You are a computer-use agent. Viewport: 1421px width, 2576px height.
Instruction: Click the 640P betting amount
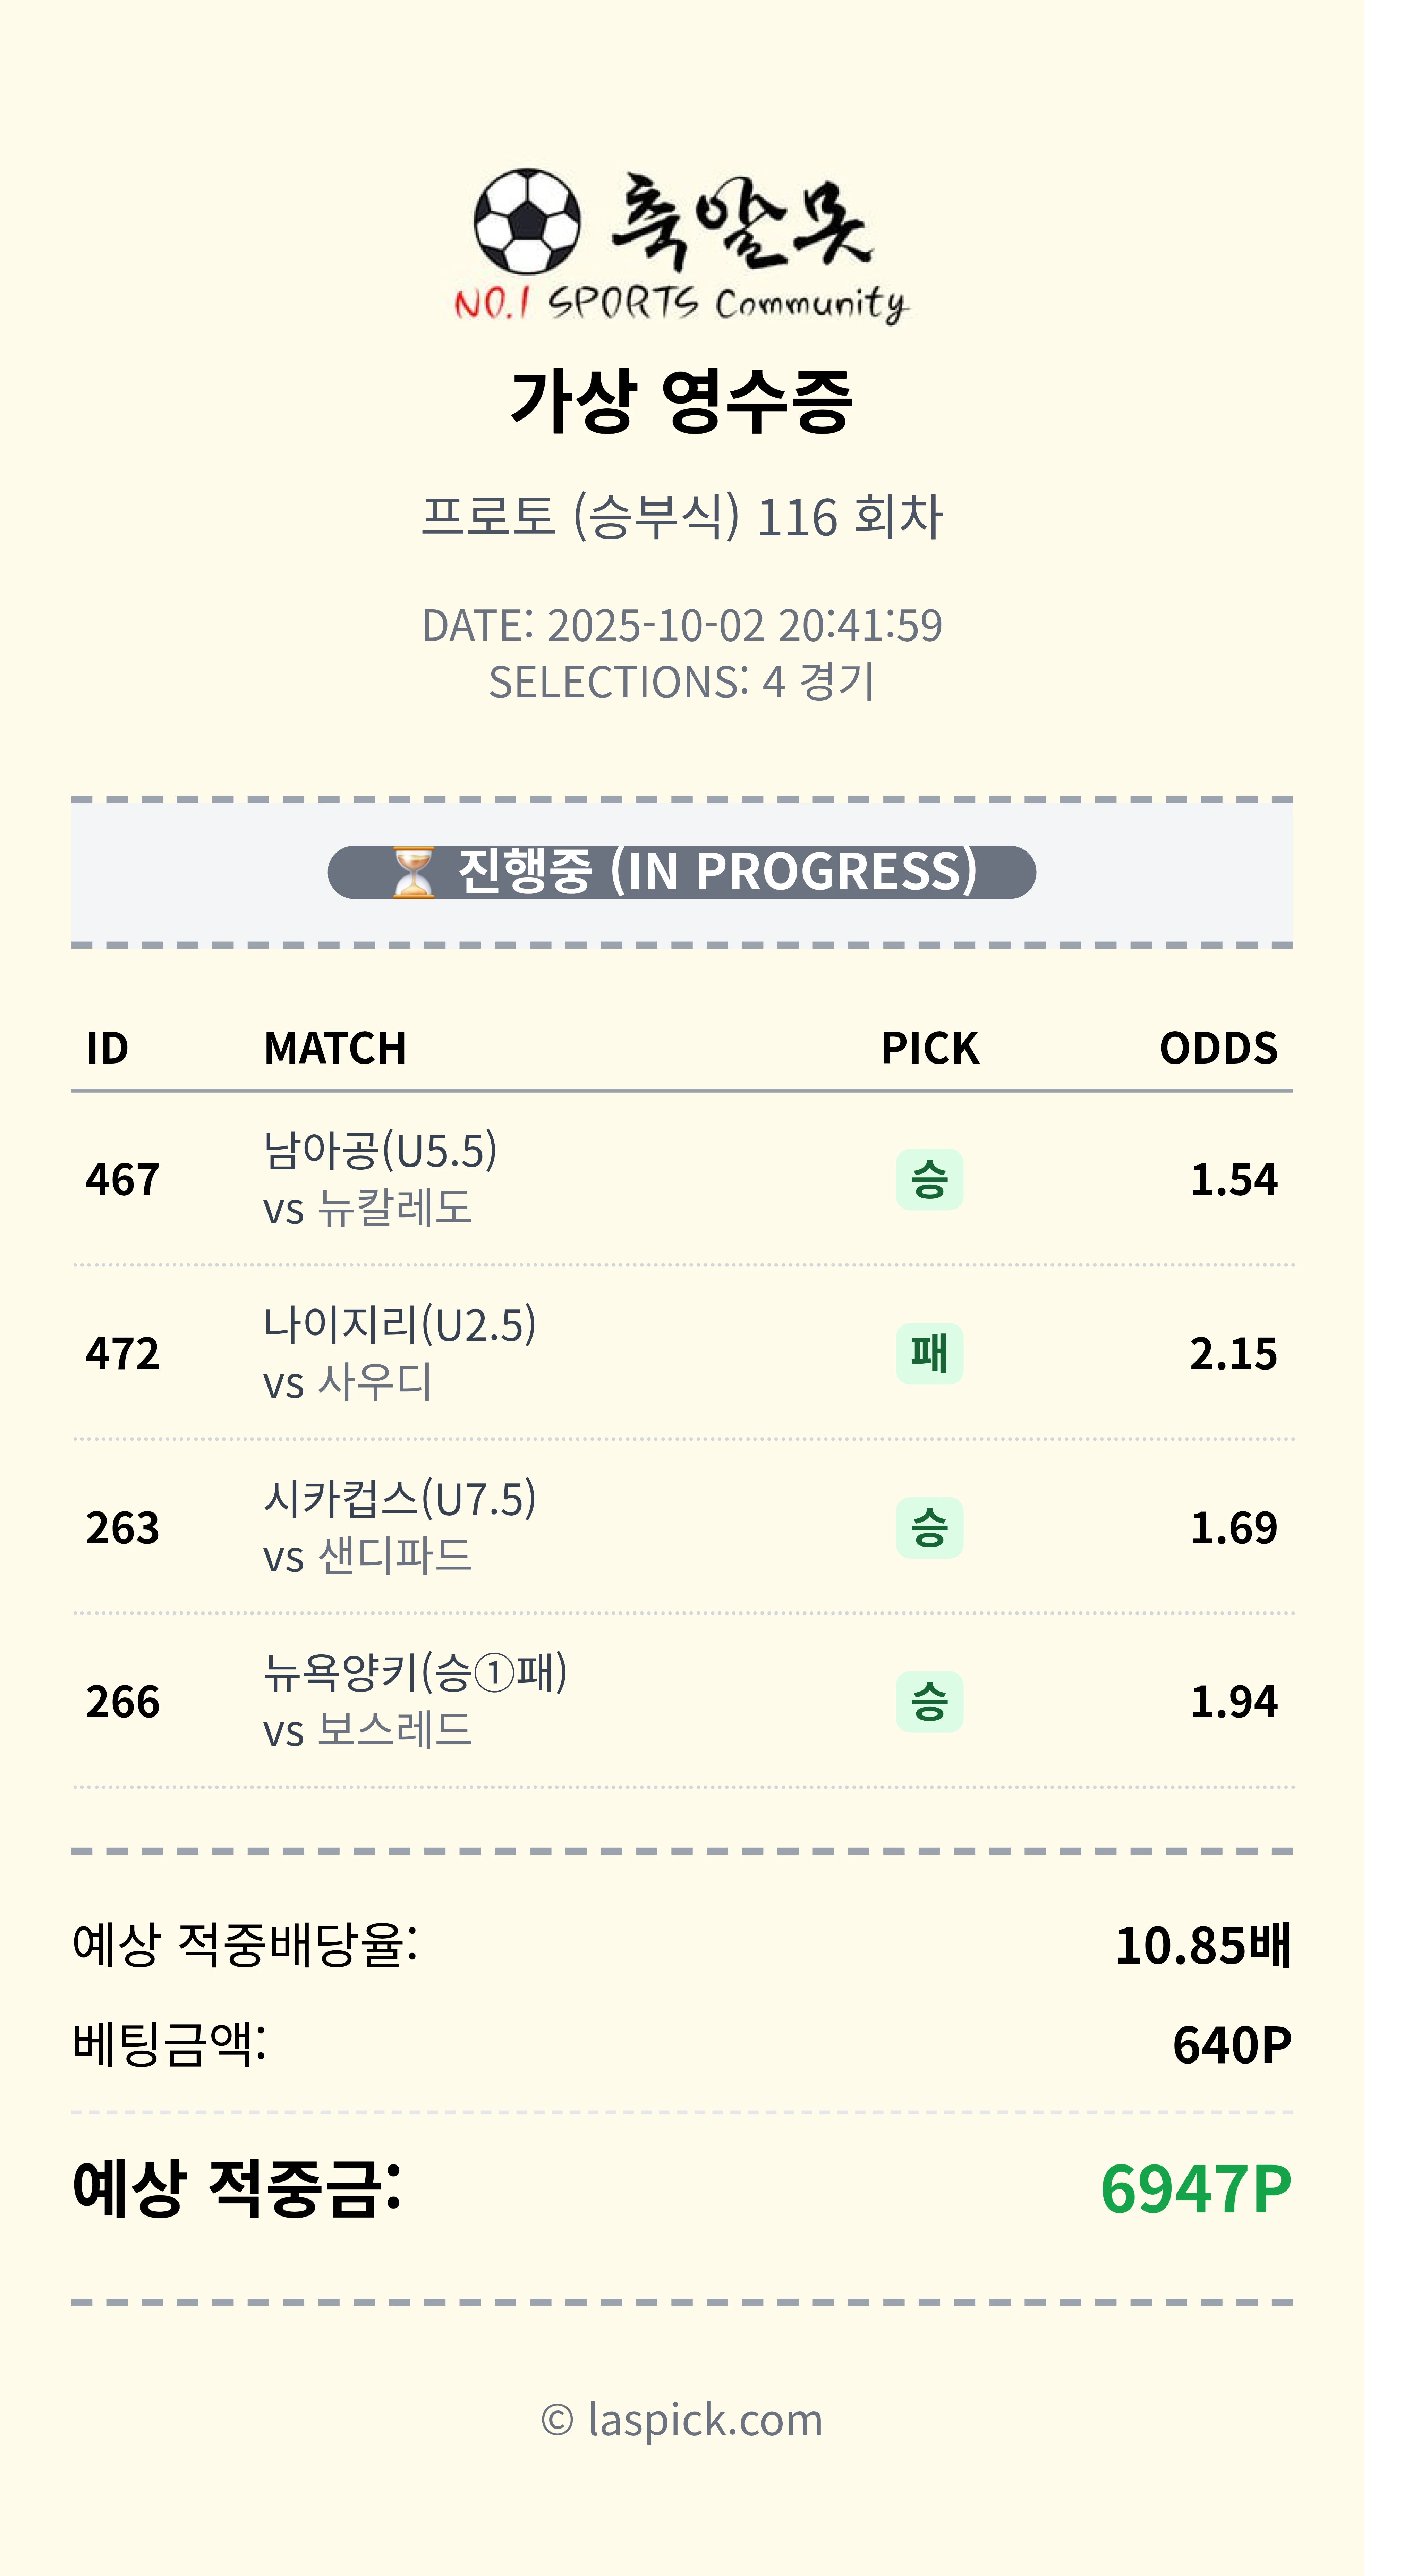[x=1231, y=2045]
